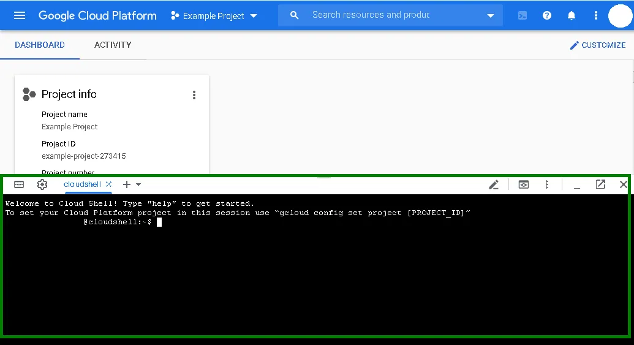Click the CUSTOMIZE button
The width and height of the screenshot is (634, 345).
point(598,45)
